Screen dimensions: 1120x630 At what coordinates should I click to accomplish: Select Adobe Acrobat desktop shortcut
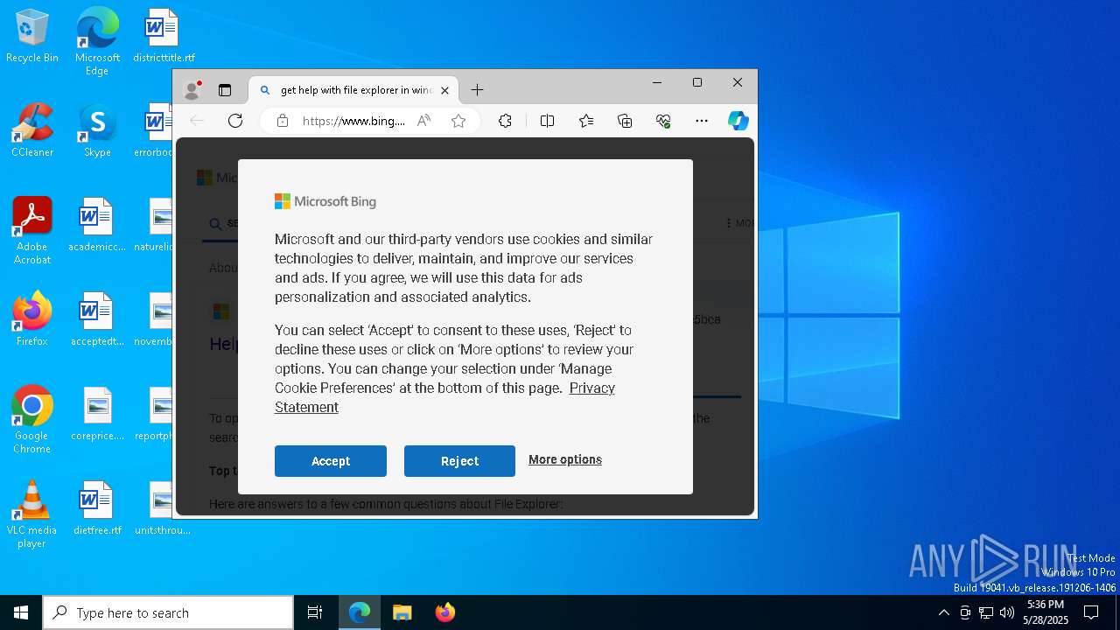pos(32,231)
